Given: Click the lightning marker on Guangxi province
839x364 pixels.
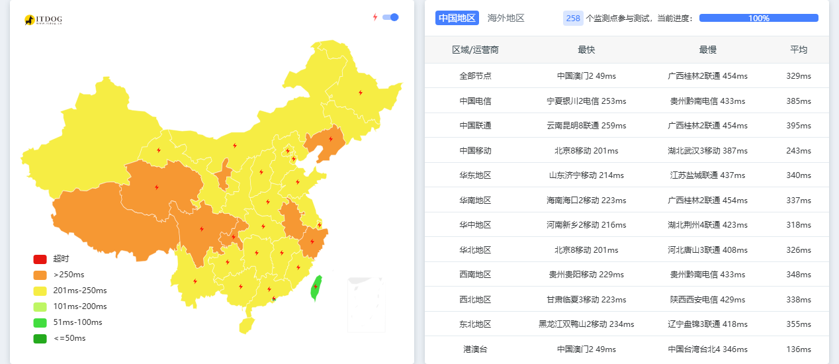Looking at the screenshot, I should [240, 287].
